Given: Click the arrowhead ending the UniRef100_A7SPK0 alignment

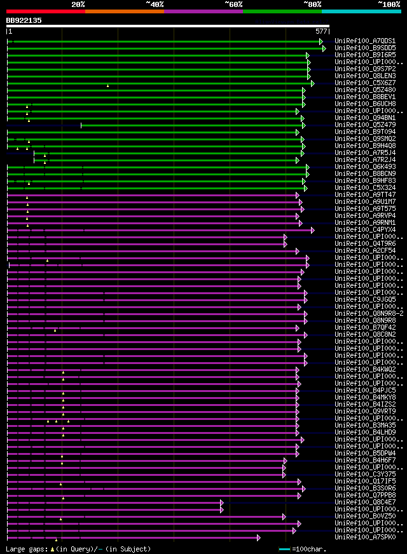Looking at the screenshot, I should coord(258,537).
